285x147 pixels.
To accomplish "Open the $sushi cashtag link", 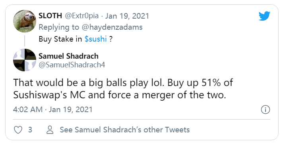I will 96,39.
